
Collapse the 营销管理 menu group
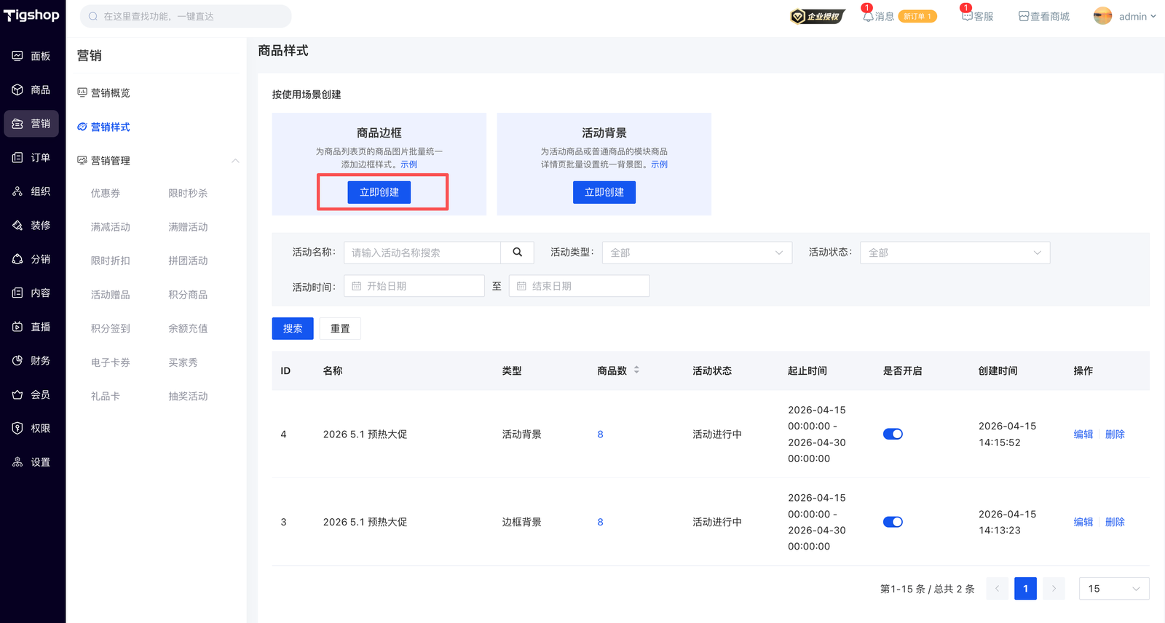(x=235, y=161)
